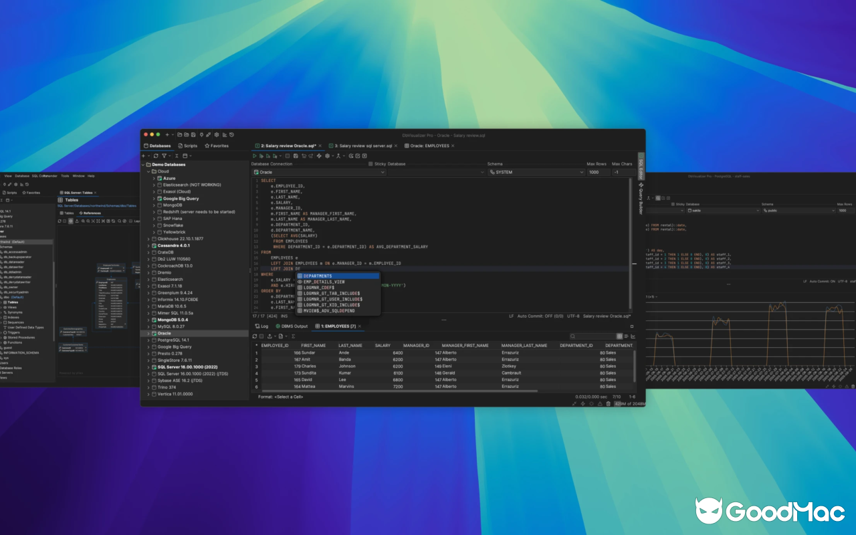
Task: Click the sigma aggregation icon above the grid
Action: pos(293,336)
